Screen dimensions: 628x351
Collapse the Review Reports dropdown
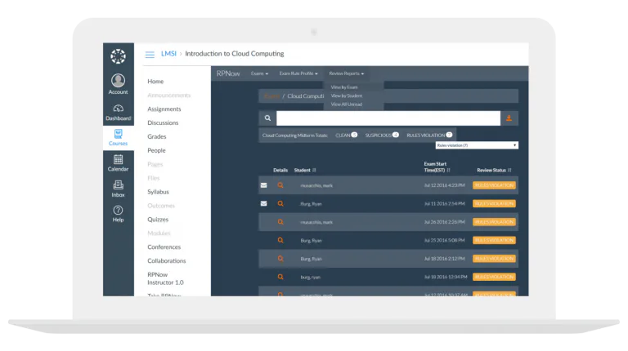coord(347,73)
